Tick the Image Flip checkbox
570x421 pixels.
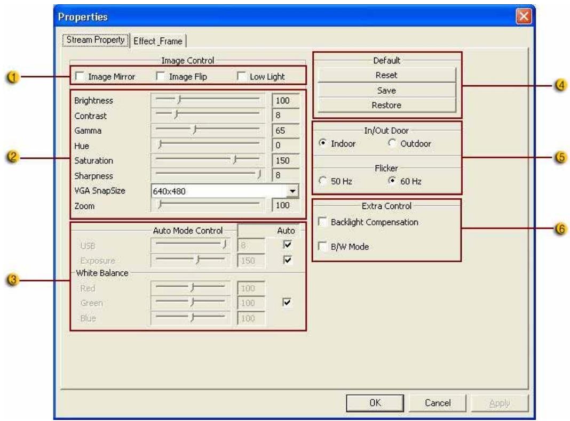pyautogui.click(x=160, y=76)
